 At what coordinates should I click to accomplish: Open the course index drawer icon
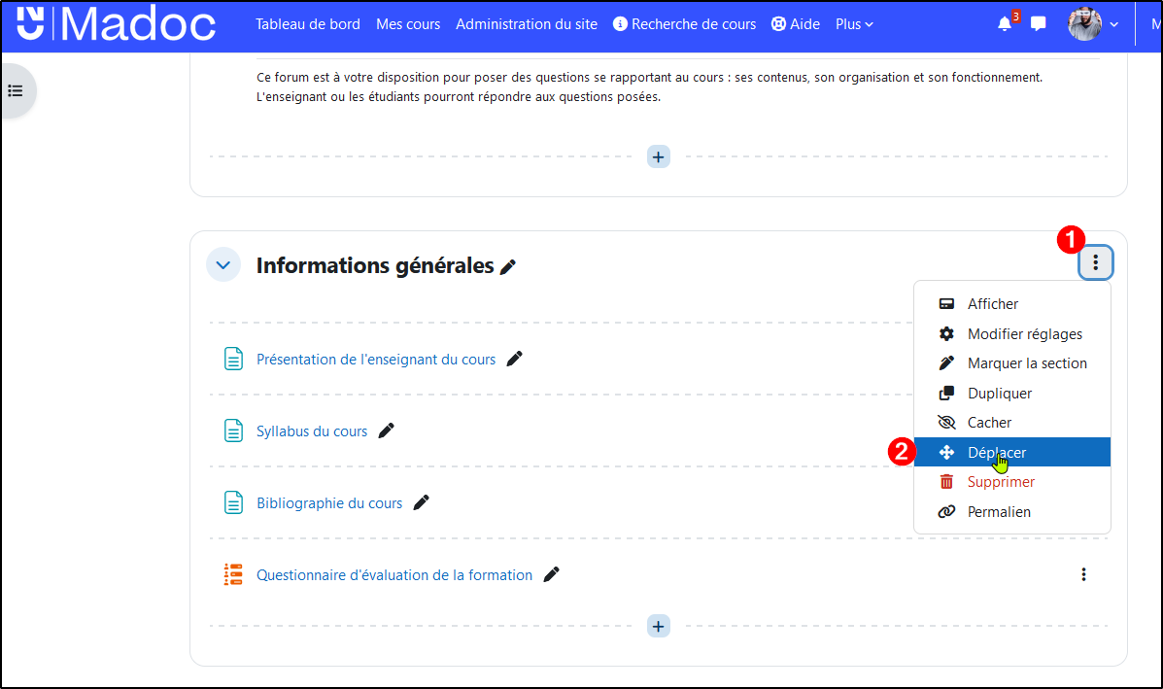click(16, 90)
